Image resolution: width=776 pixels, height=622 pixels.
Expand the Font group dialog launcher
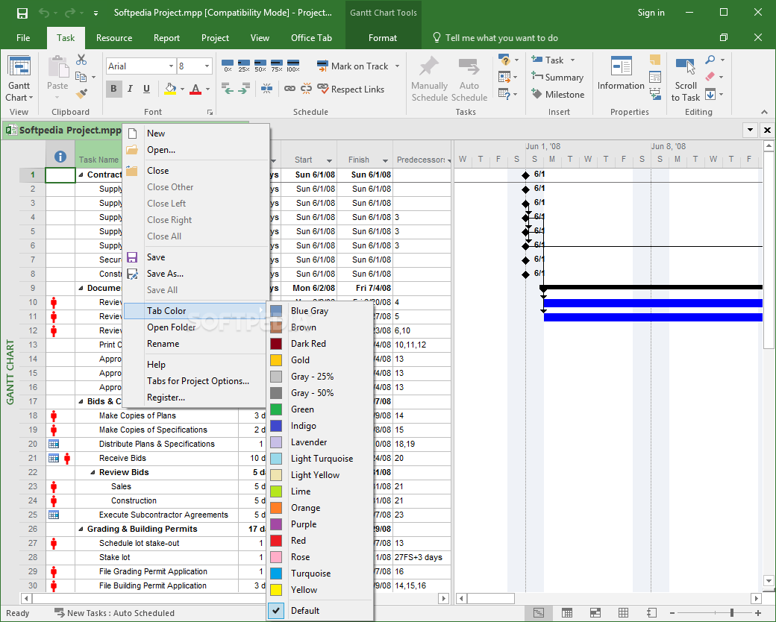210,113
